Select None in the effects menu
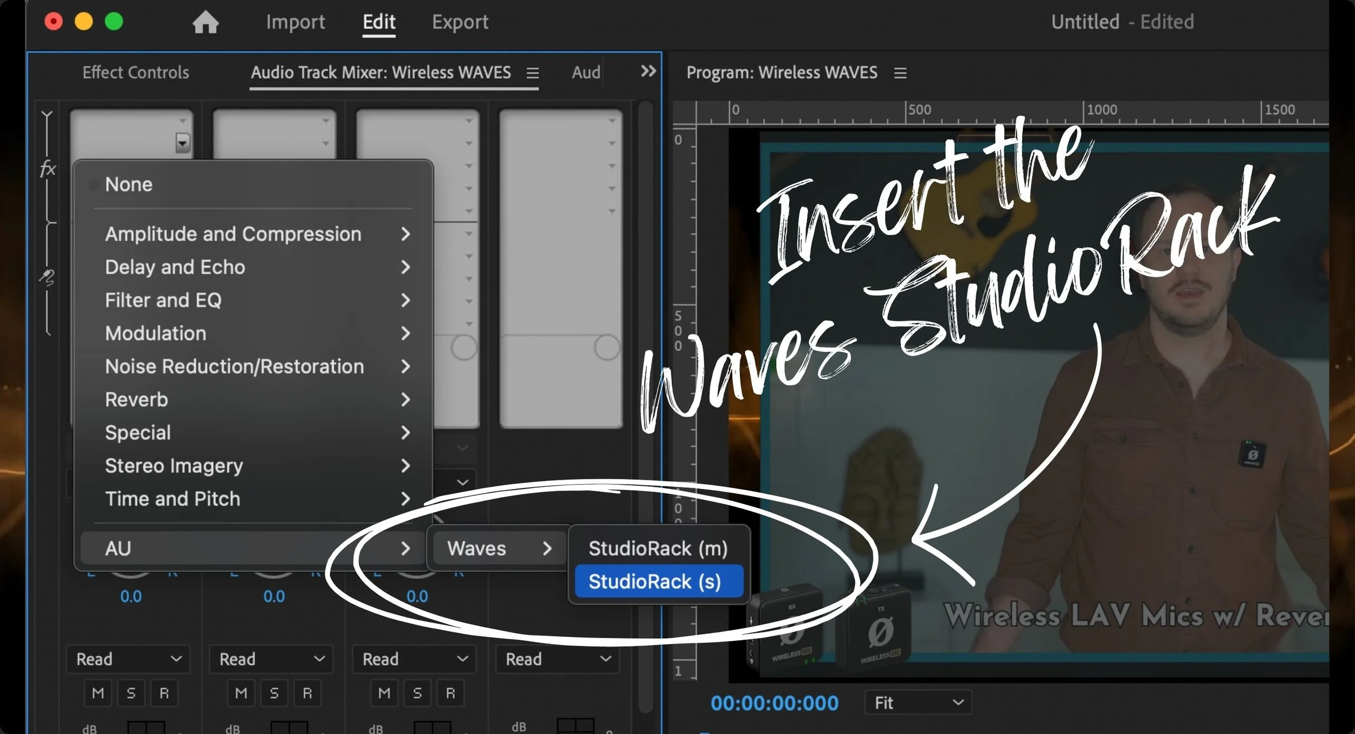The height and width of the screenshot is (734, 1355). [253, 184]
